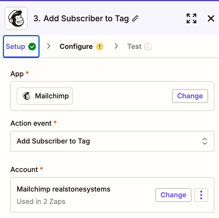219x218 pixels.
Task: Click Change button for the Account
Action: point(173,195)
